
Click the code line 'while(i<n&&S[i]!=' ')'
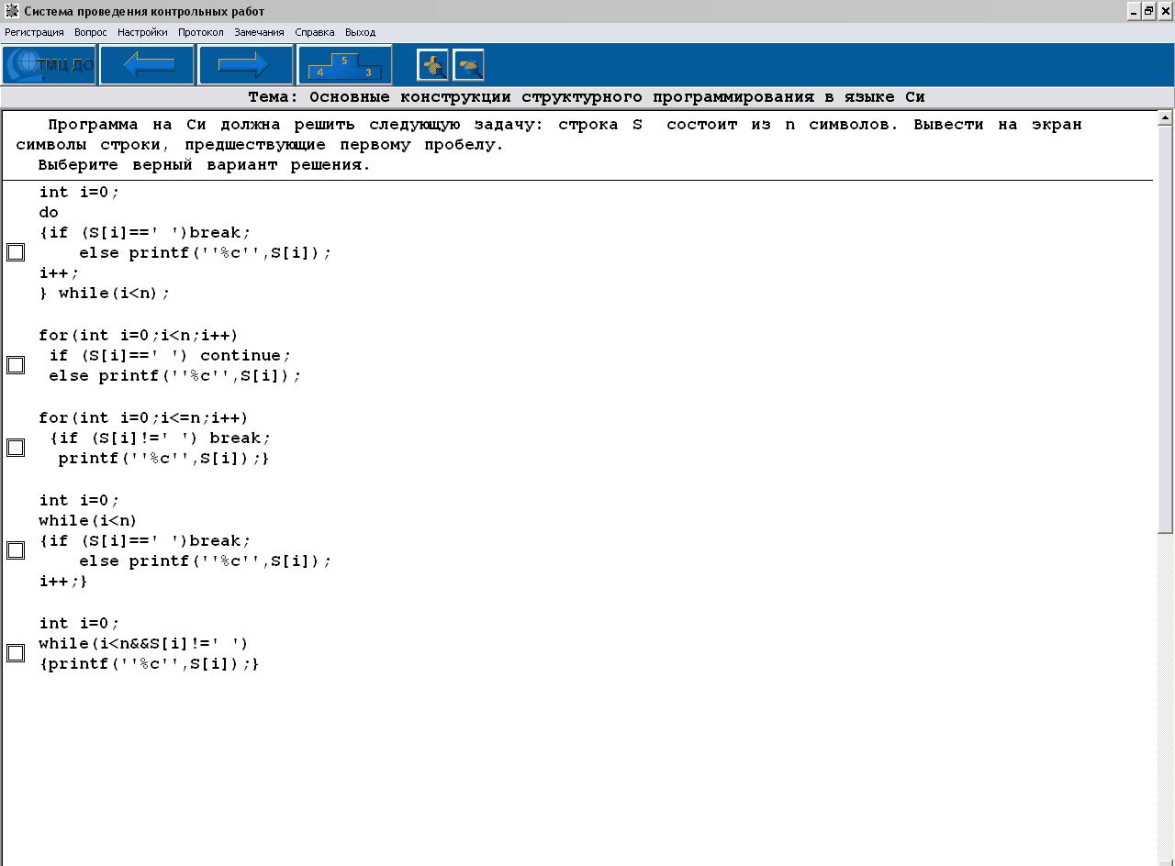(x=143, y=644)
